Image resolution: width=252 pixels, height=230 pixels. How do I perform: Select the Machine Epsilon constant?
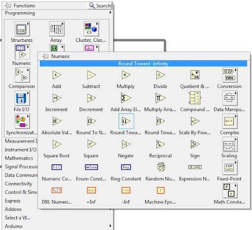point(160,190)
